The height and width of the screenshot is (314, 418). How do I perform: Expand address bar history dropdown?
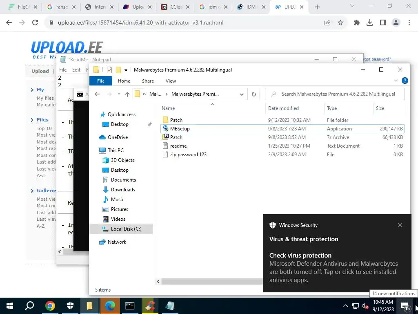pos(242,94)
